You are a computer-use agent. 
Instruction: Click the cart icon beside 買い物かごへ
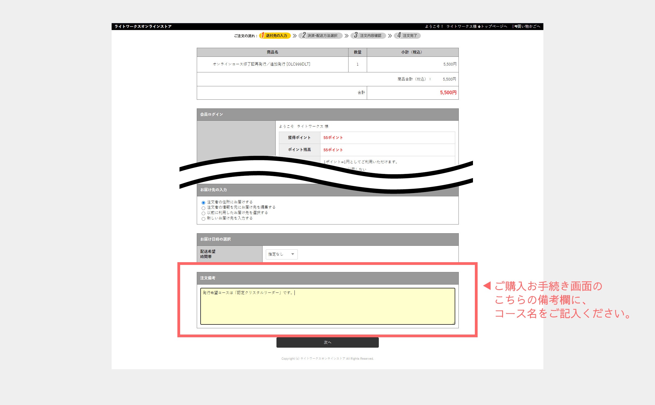click(x=516, y=26)
